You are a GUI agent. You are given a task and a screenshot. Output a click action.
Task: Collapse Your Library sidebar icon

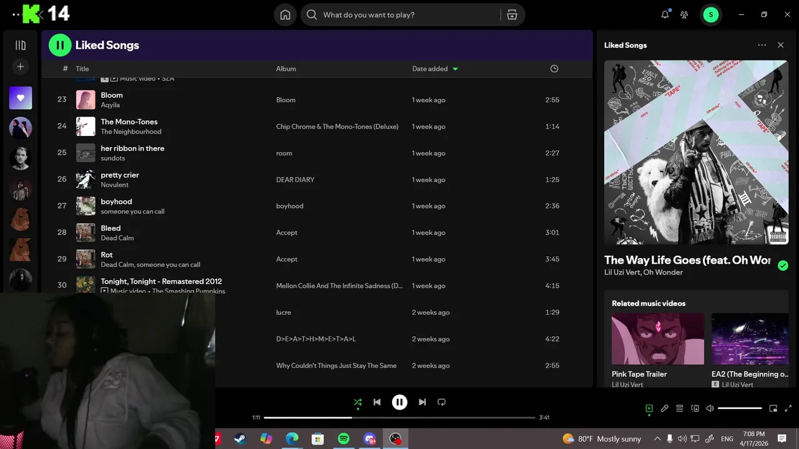click(21, 45)
